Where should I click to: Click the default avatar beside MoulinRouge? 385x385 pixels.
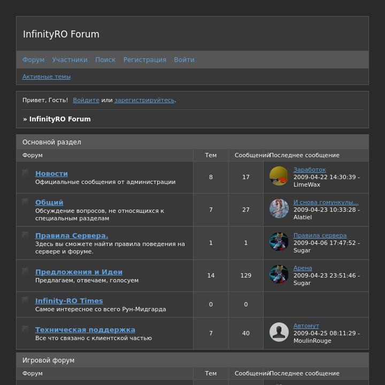click(279, 332)
